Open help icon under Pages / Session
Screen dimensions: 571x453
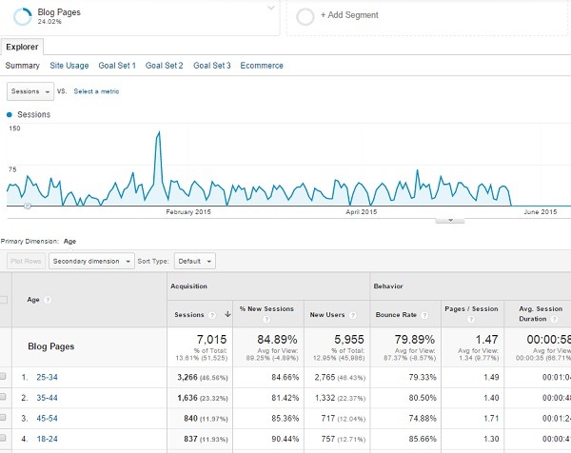[x=471, y=320]
